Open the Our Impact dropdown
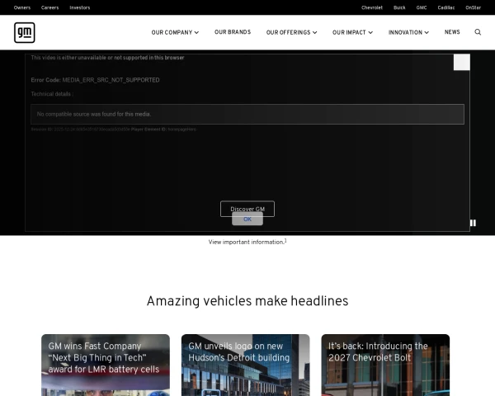The width and height of the screenshot is (495, 396). pos(352,32)
